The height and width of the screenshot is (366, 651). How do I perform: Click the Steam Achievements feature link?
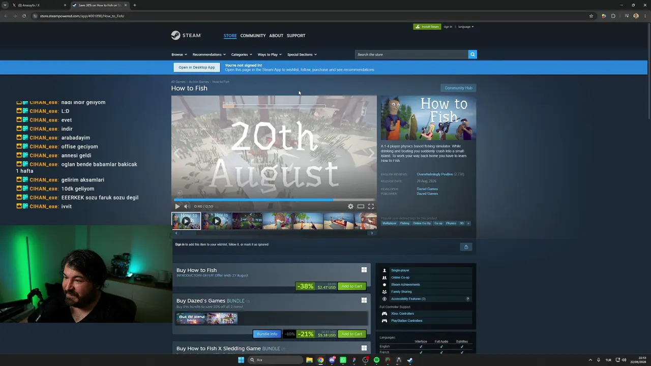(405, 285)
